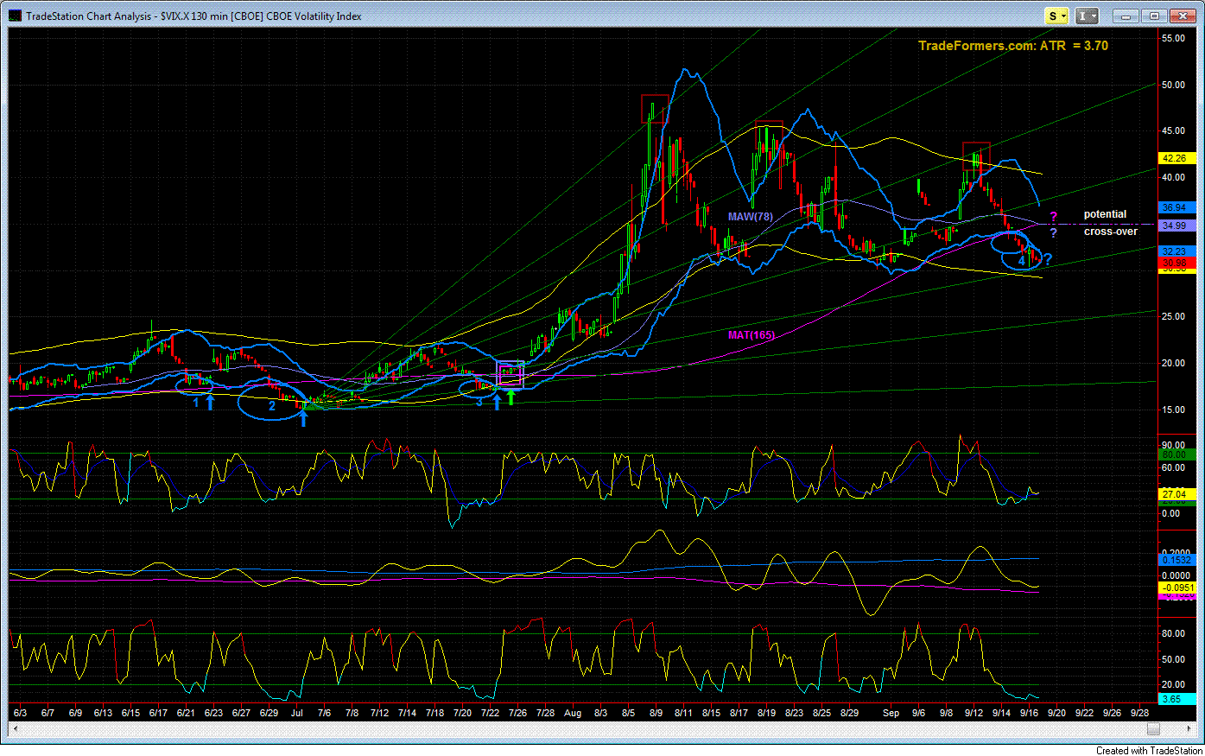Image resolution: width=1205 pixels, height=756 pixels.
Task: Select the 'potential' annotation text
Action: [1105, 214]
